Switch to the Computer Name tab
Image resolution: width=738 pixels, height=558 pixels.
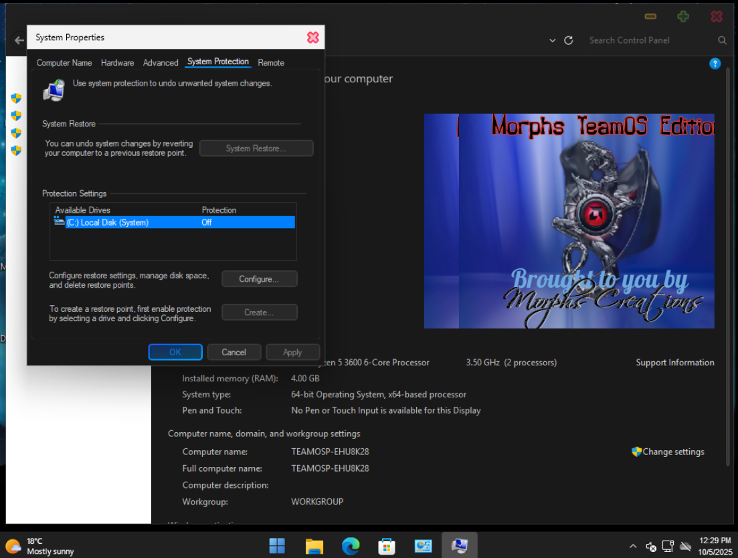[x=64, y=63]
